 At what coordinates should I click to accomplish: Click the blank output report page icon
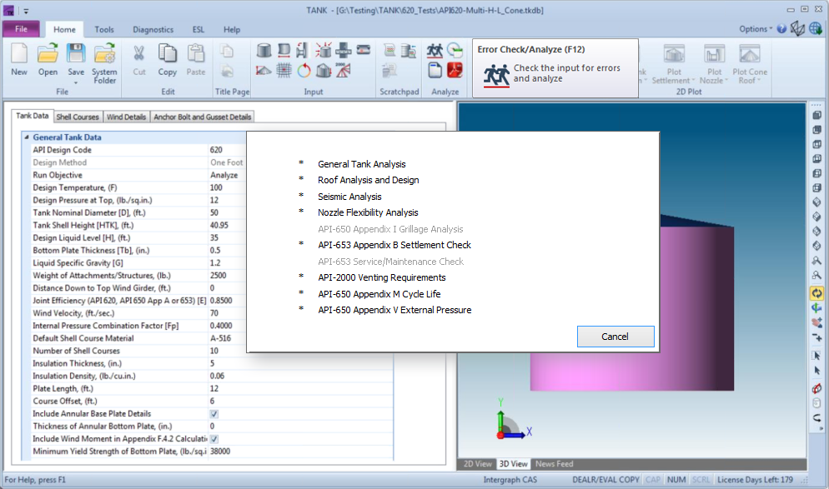[x=435, y=70]
